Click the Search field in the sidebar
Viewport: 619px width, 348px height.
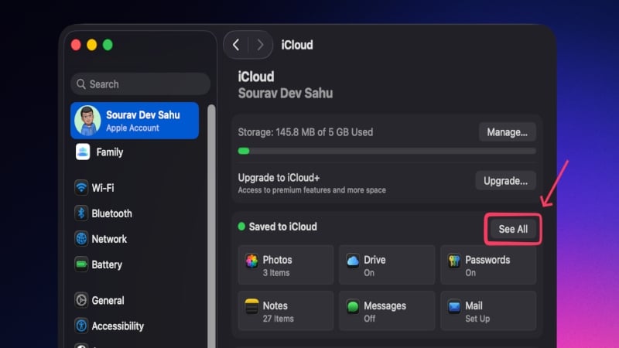pyautogui.click(x=140, y=84)
